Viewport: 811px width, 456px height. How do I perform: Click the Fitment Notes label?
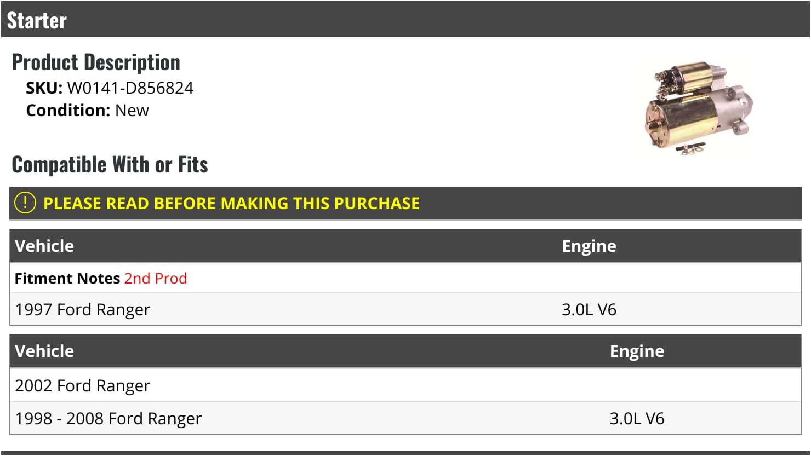coord(67,279)
